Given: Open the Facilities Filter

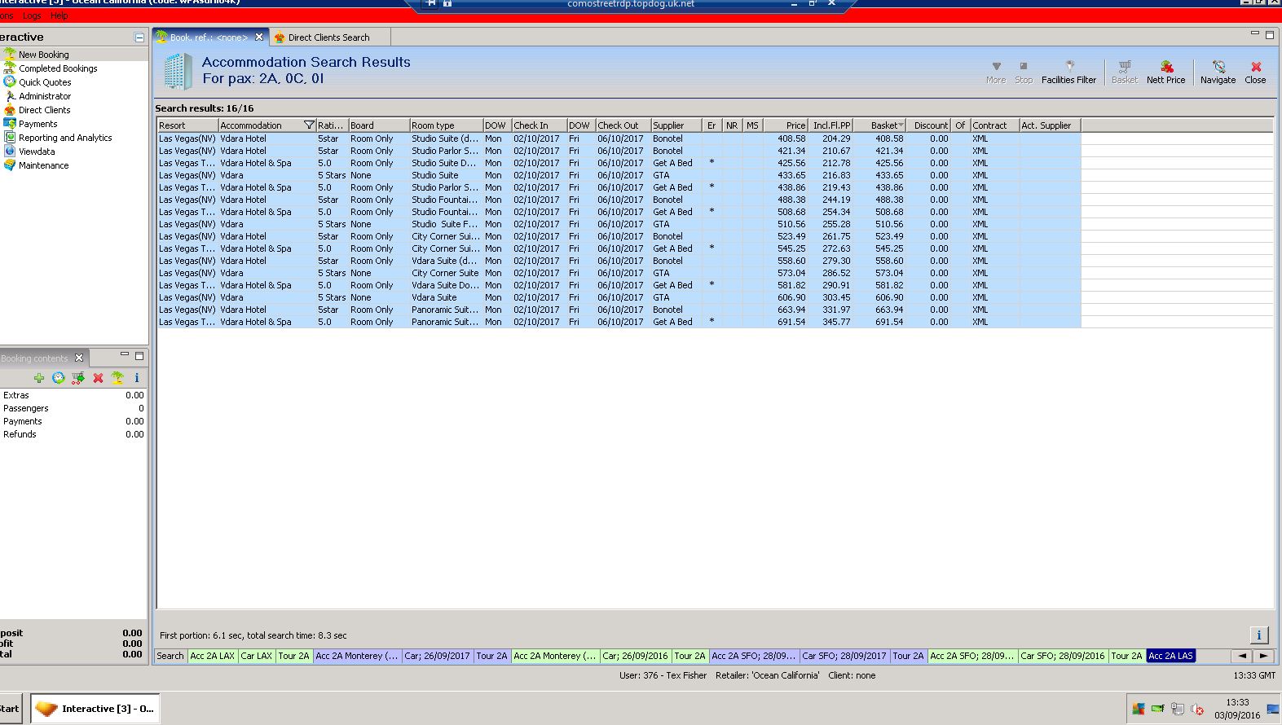Looking at the screenshot, I should point(1068,72).
